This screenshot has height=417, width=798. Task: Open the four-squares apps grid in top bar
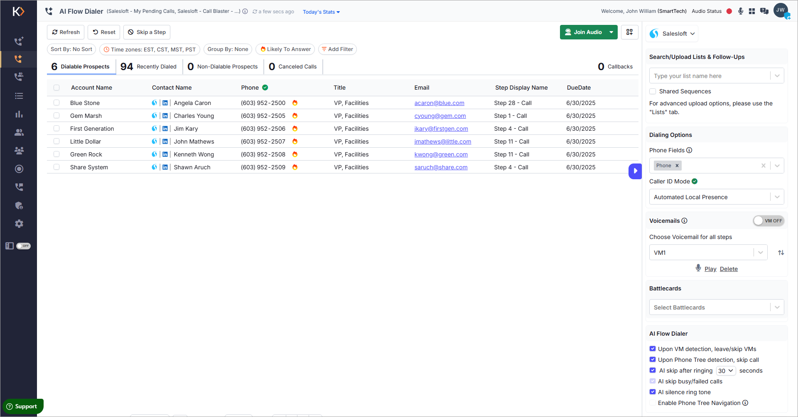(752, 11)
